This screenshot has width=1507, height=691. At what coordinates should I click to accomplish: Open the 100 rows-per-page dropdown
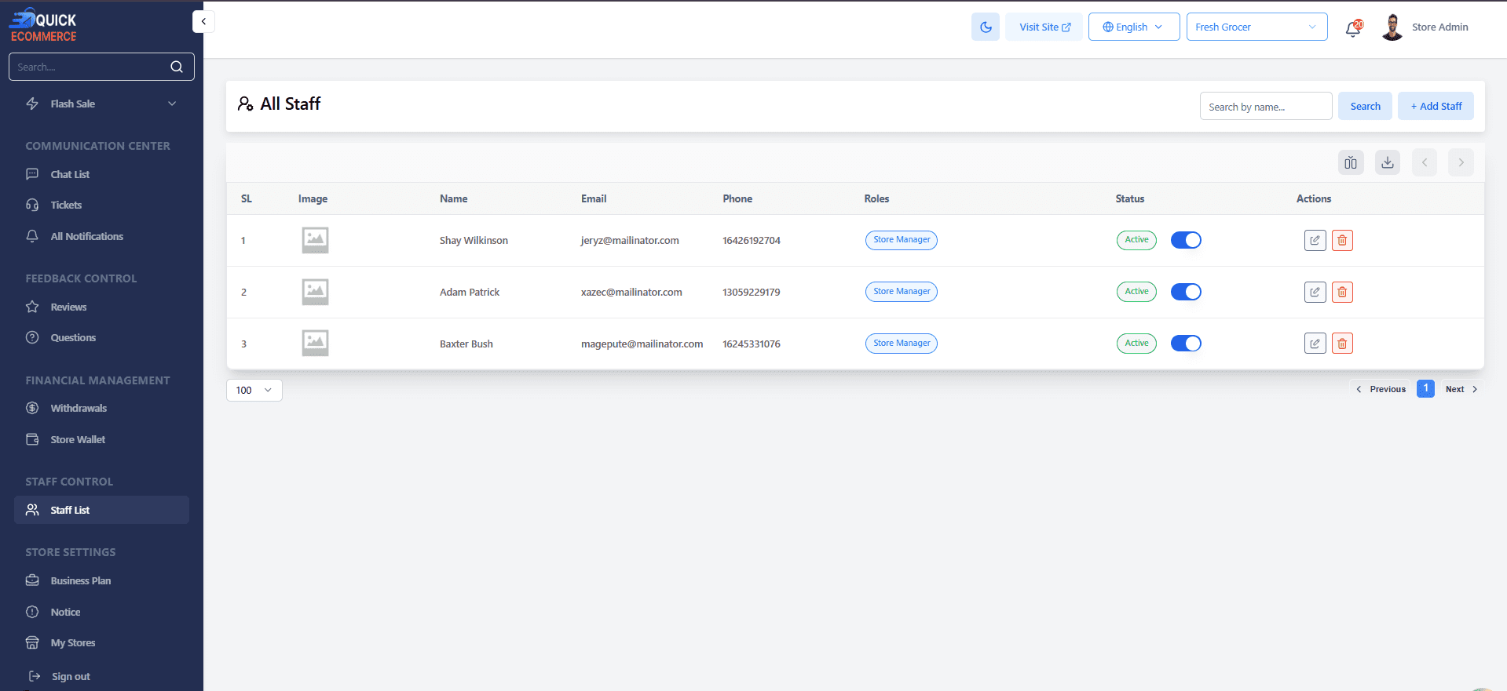tap(254, 390)
